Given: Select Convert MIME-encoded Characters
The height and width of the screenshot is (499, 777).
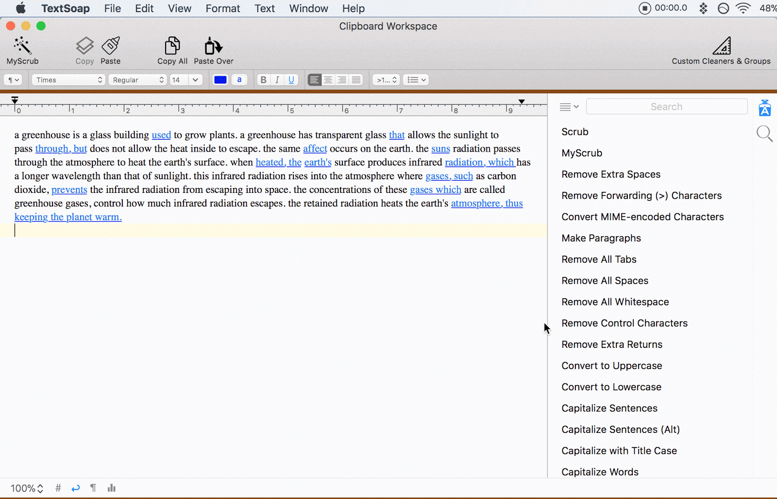Looking at the screenshot, I should (x=642, y=217).
